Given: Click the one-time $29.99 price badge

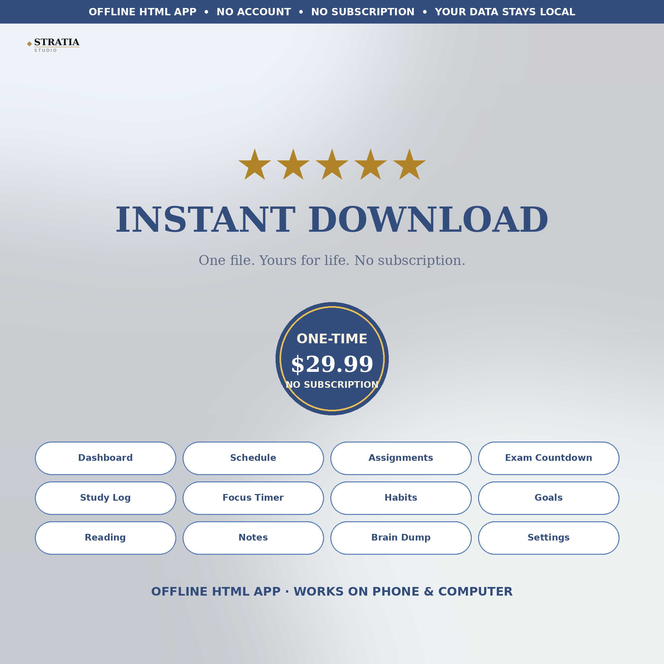Looking at the screenshot, I should point(332,359).
